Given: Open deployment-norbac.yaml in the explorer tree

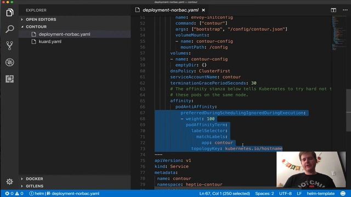Looking at the screenshot, I should pyautogui.click(x=75, y=34).
